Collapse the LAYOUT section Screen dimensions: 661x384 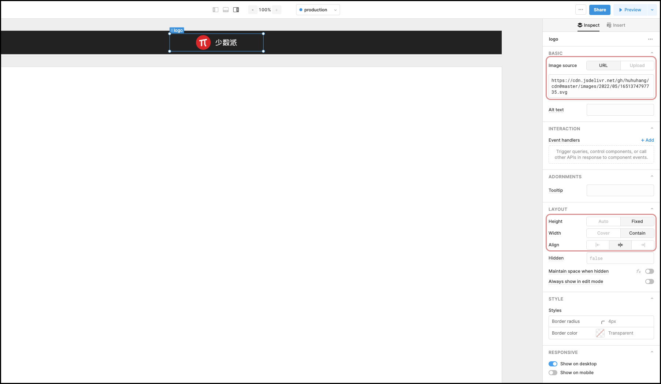tap(652, 209)
